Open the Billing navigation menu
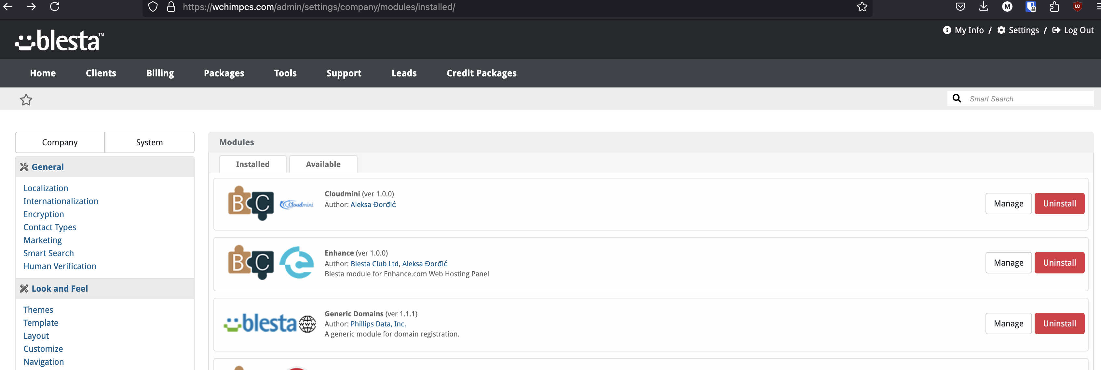This screenshot has height=370, width=1101. [160, 73]
